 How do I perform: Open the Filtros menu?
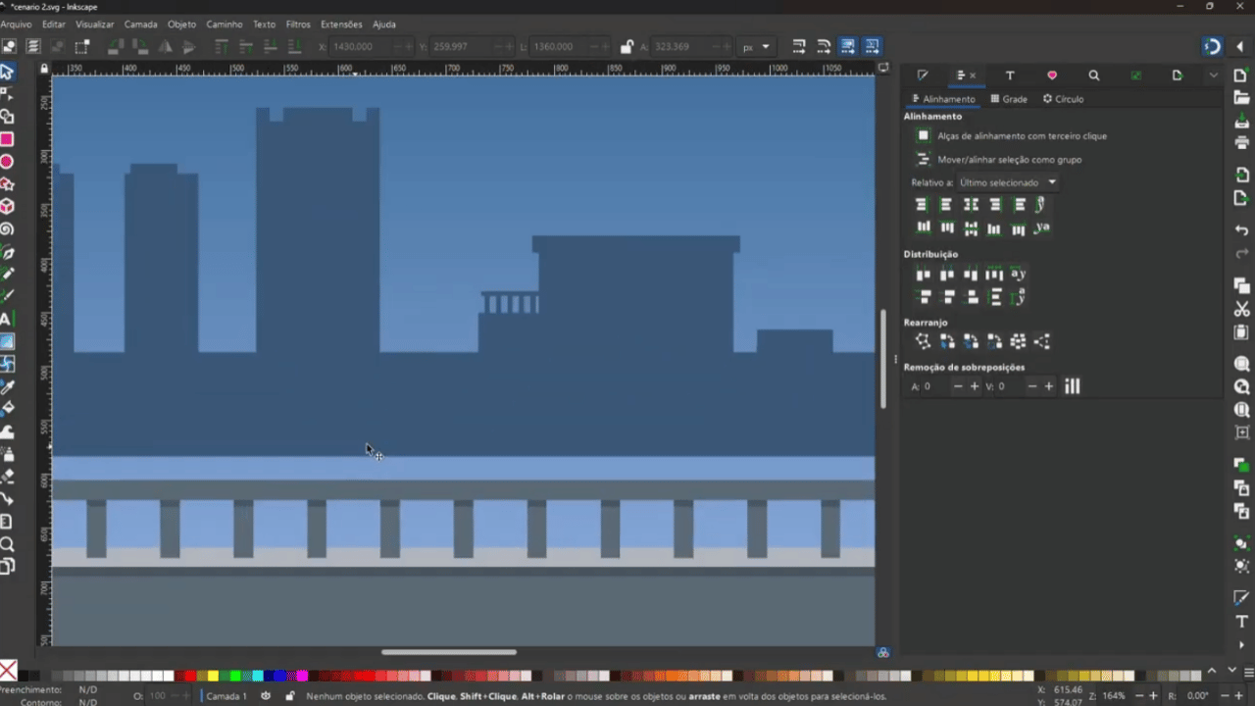pos(298,24)
